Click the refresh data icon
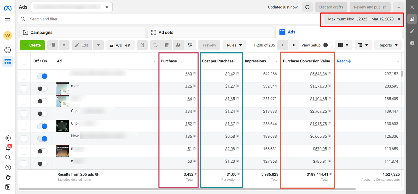The height and width of the screenshot is (194, 418). [307, 7]
